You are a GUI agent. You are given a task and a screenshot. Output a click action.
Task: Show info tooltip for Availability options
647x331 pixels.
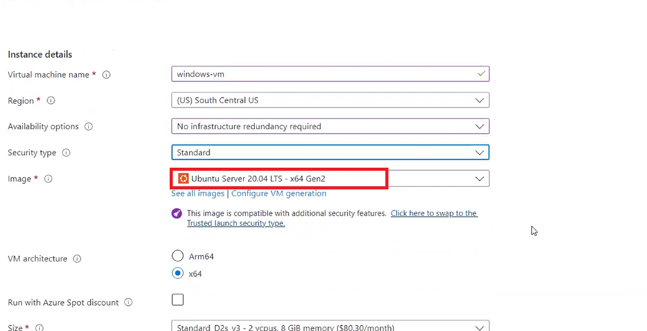(88, 127)
